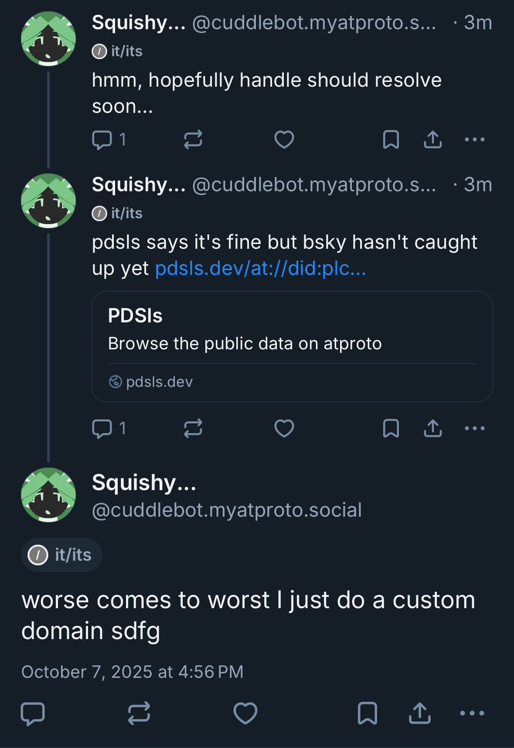Reply to the 'hopefully handle should resolve' post

[102, 140]
